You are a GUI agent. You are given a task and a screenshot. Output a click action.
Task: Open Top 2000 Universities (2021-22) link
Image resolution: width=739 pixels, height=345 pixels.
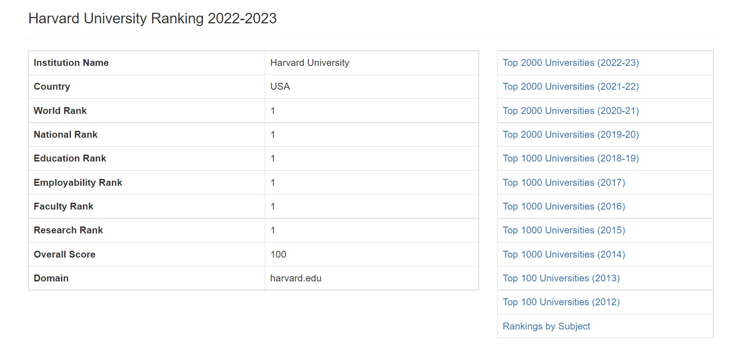[x=570, y=86]
